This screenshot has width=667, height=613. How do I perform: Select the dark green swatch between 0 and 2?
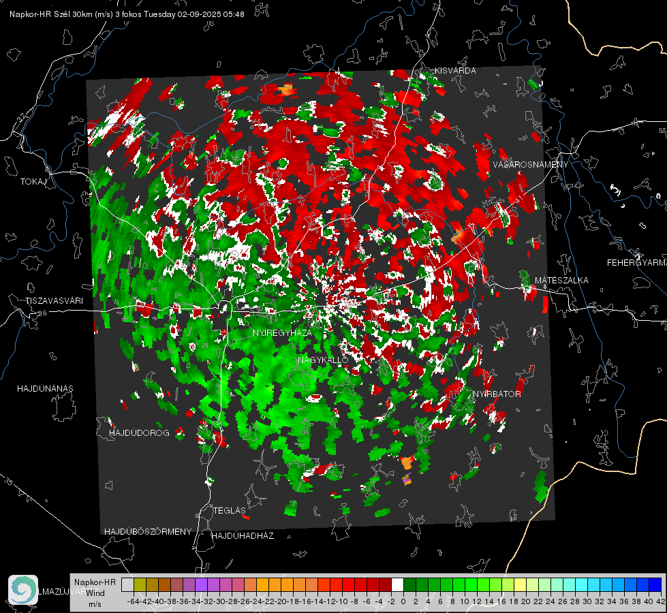[409, 584]
